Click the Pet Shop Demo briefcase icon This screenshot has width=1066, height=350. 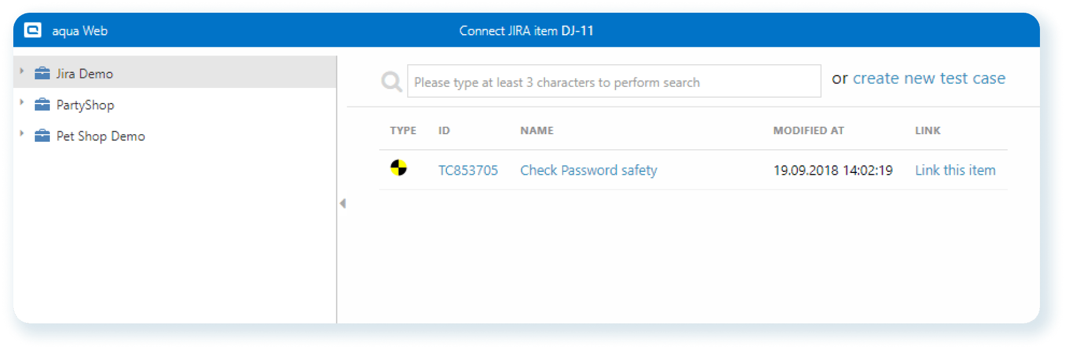(42, 136)
